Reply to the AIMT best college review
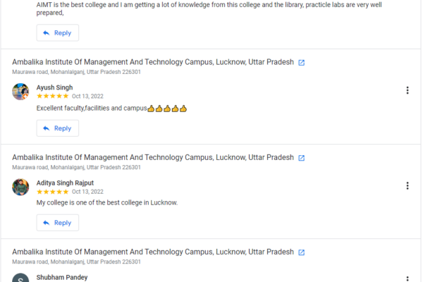 57,33
